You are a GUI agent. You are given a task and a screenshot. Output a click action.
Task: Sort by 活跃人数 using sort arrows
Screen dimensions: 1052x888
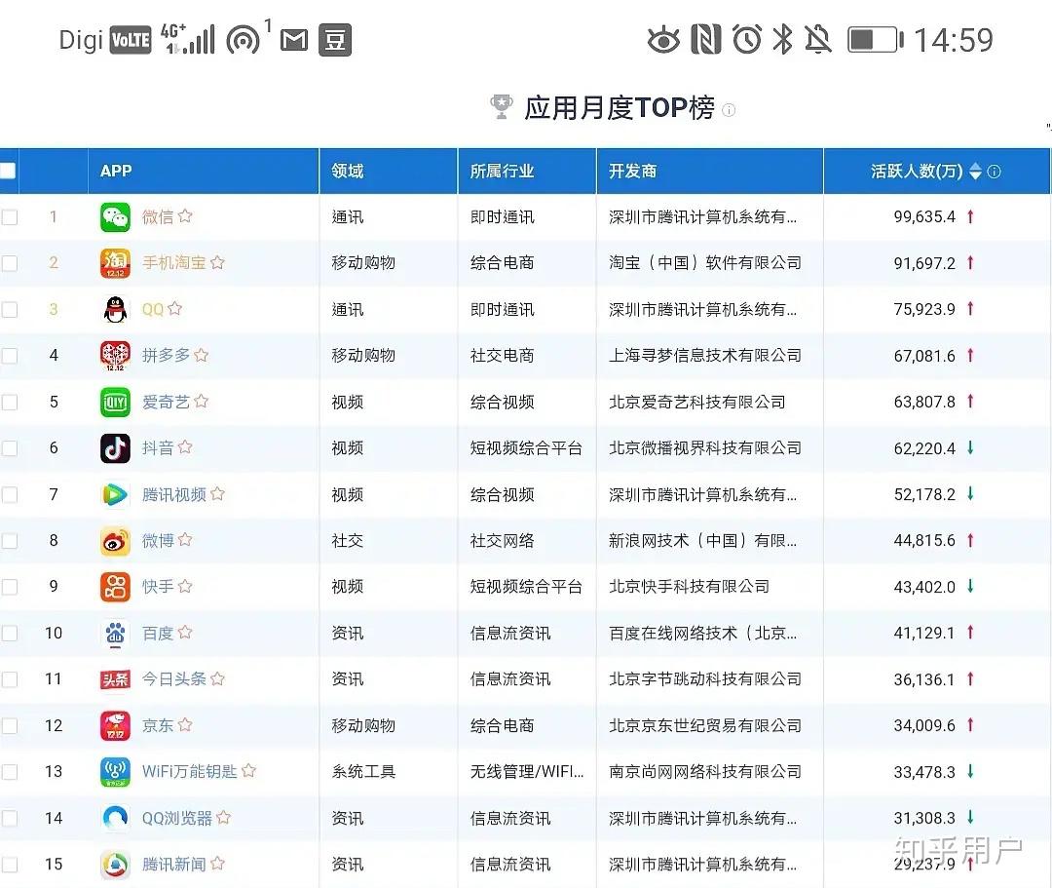click(x=975, y=172)
